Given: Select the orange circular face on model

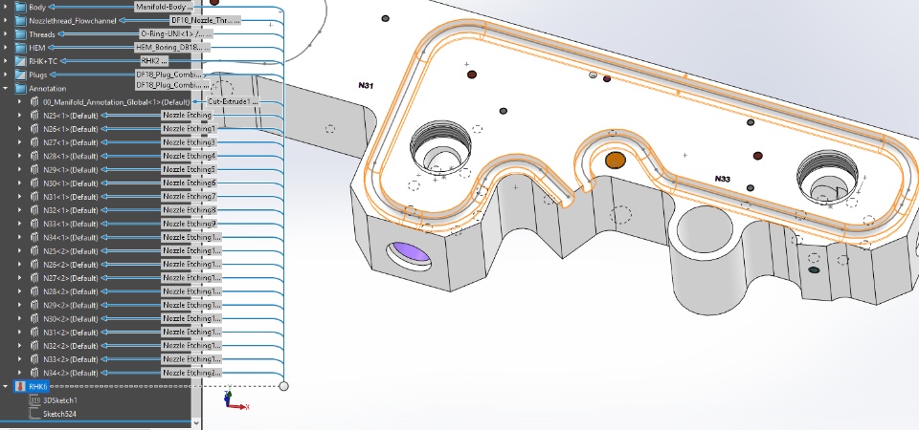Looking at the screenshot, I should pyautogui.click(x=615, y=160).
